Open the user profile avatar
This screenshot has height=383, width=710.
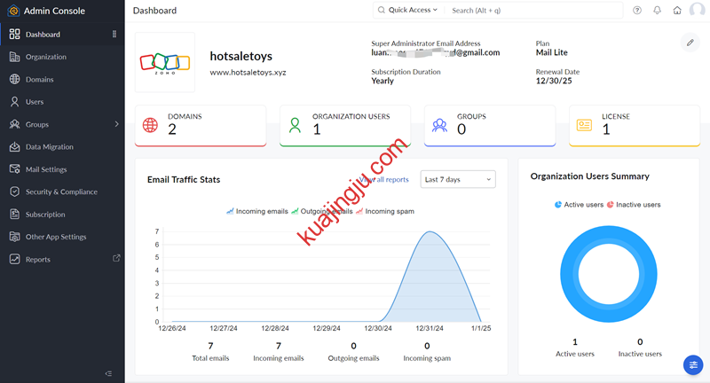pyautogui.click(x=697, y=11)
